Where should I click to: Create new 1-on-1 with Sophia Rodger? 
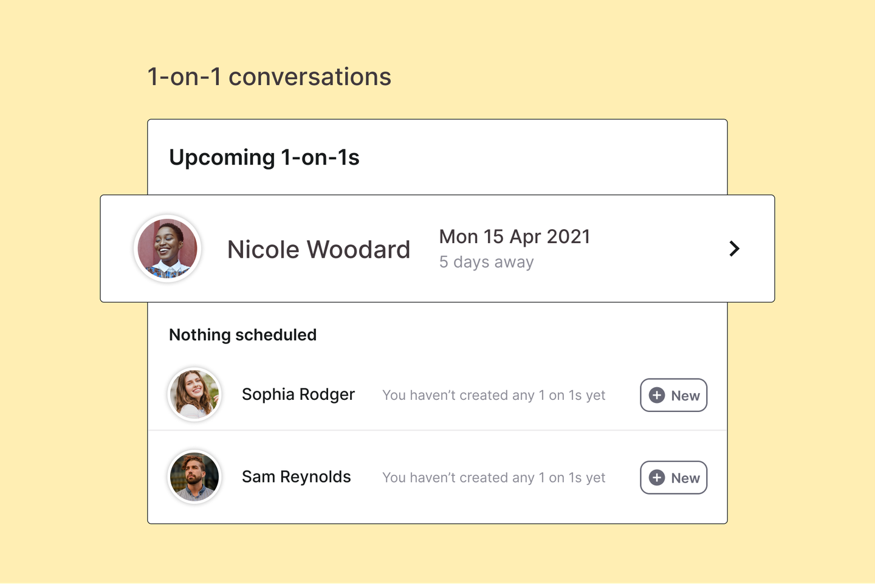point(674,395)
